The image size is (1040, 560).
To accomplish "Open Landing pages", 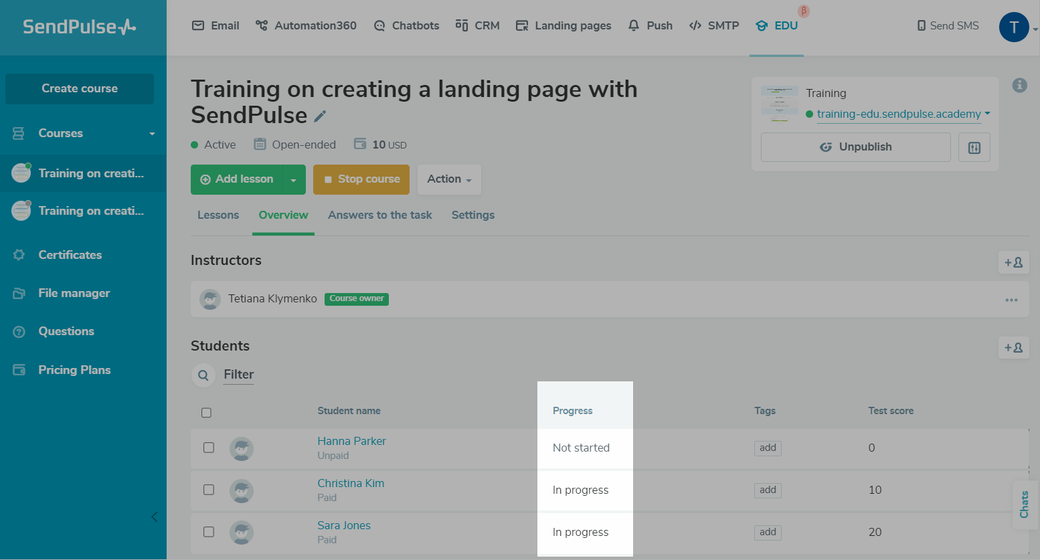I will pyautogui.click(x=564, y=25).
